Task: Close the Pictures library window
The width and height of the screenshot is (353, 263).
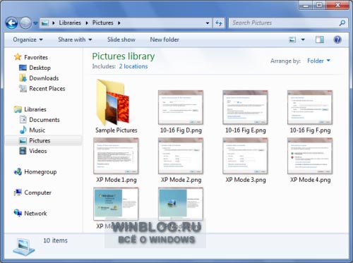Action: pyautogui.click(x=337, y=5)
